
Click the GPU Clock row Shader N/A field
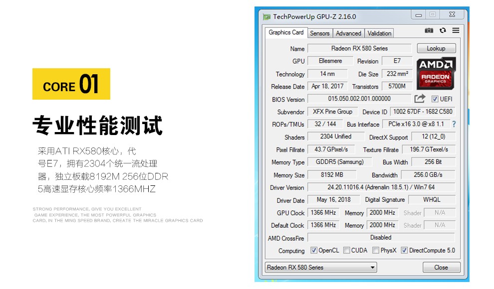point(440,213)
